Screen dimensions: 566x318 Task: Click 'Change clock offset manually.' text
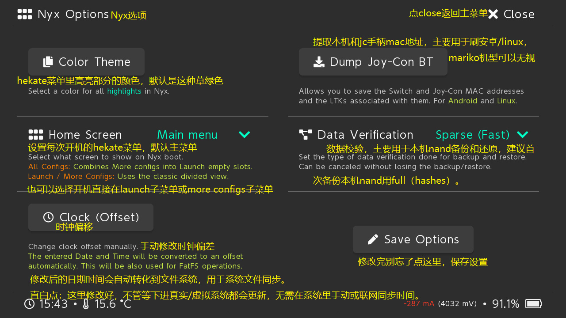pyautogui.click(x=83, y=247)
